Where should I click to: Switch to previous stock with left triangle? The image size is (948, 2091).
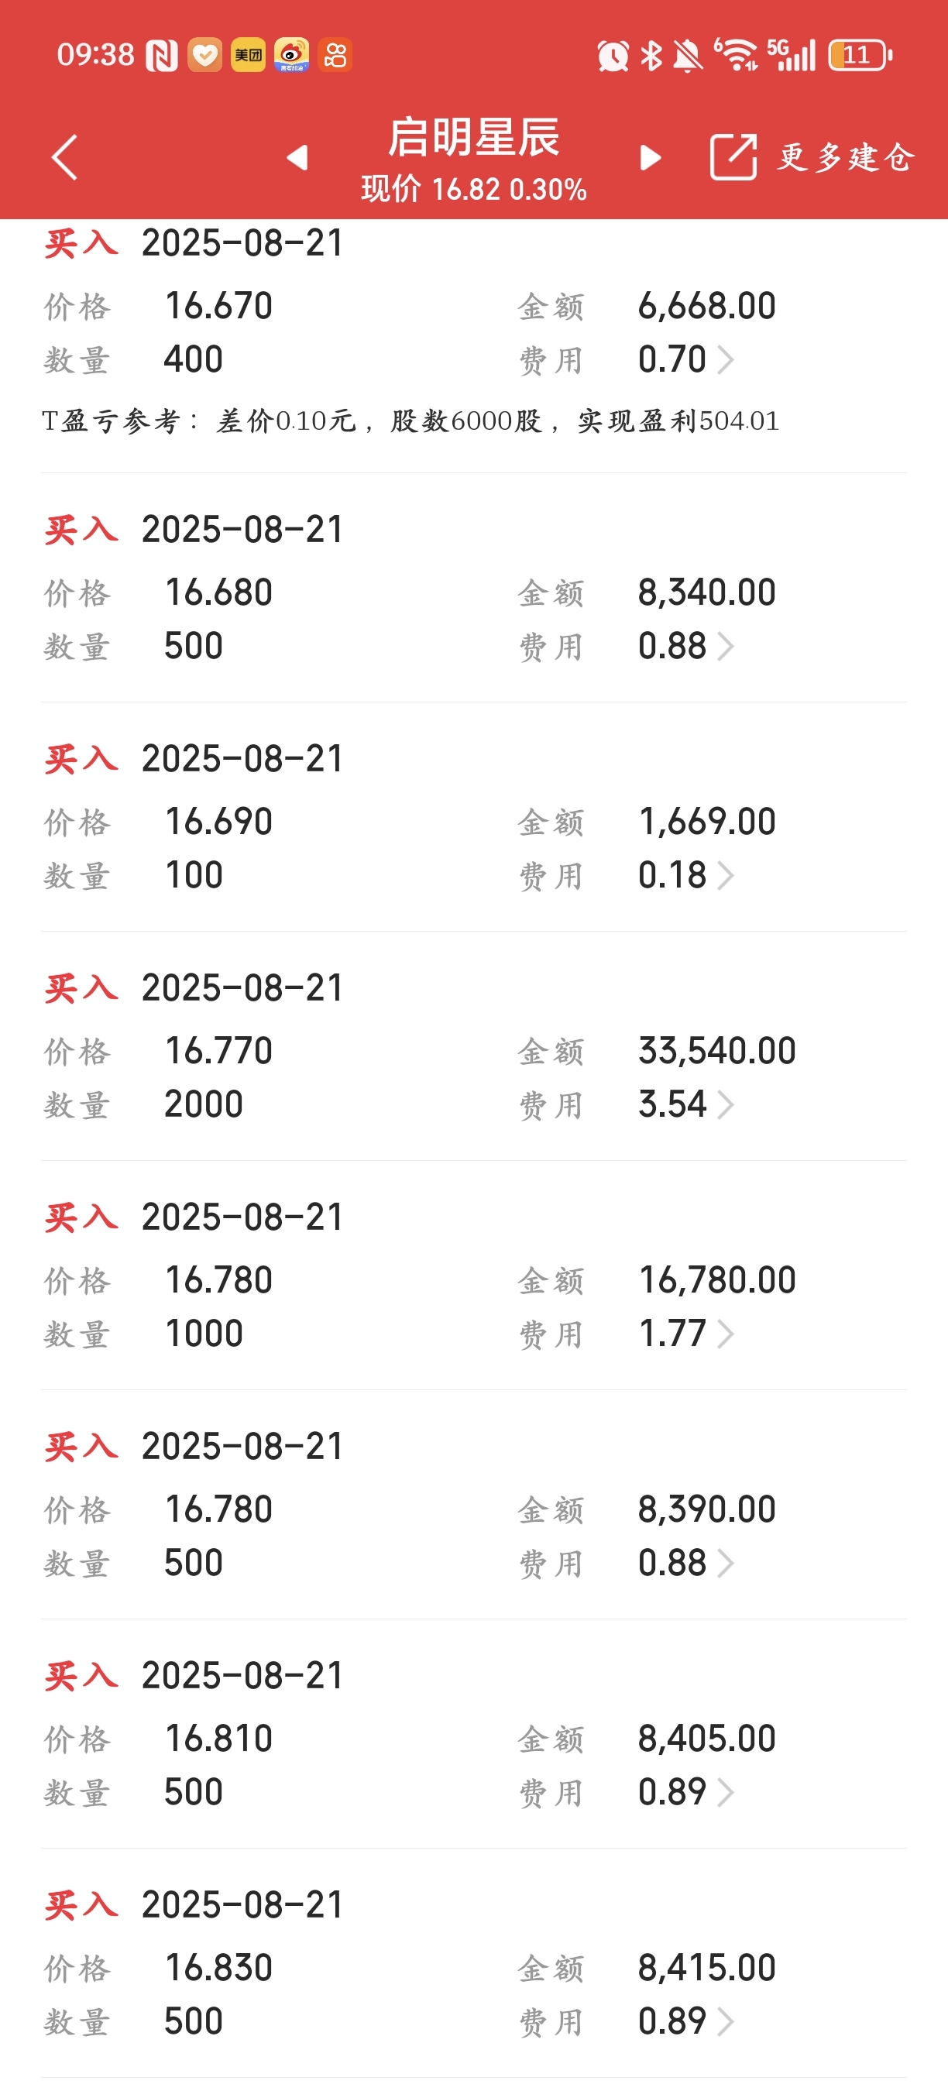click(298, 156)
